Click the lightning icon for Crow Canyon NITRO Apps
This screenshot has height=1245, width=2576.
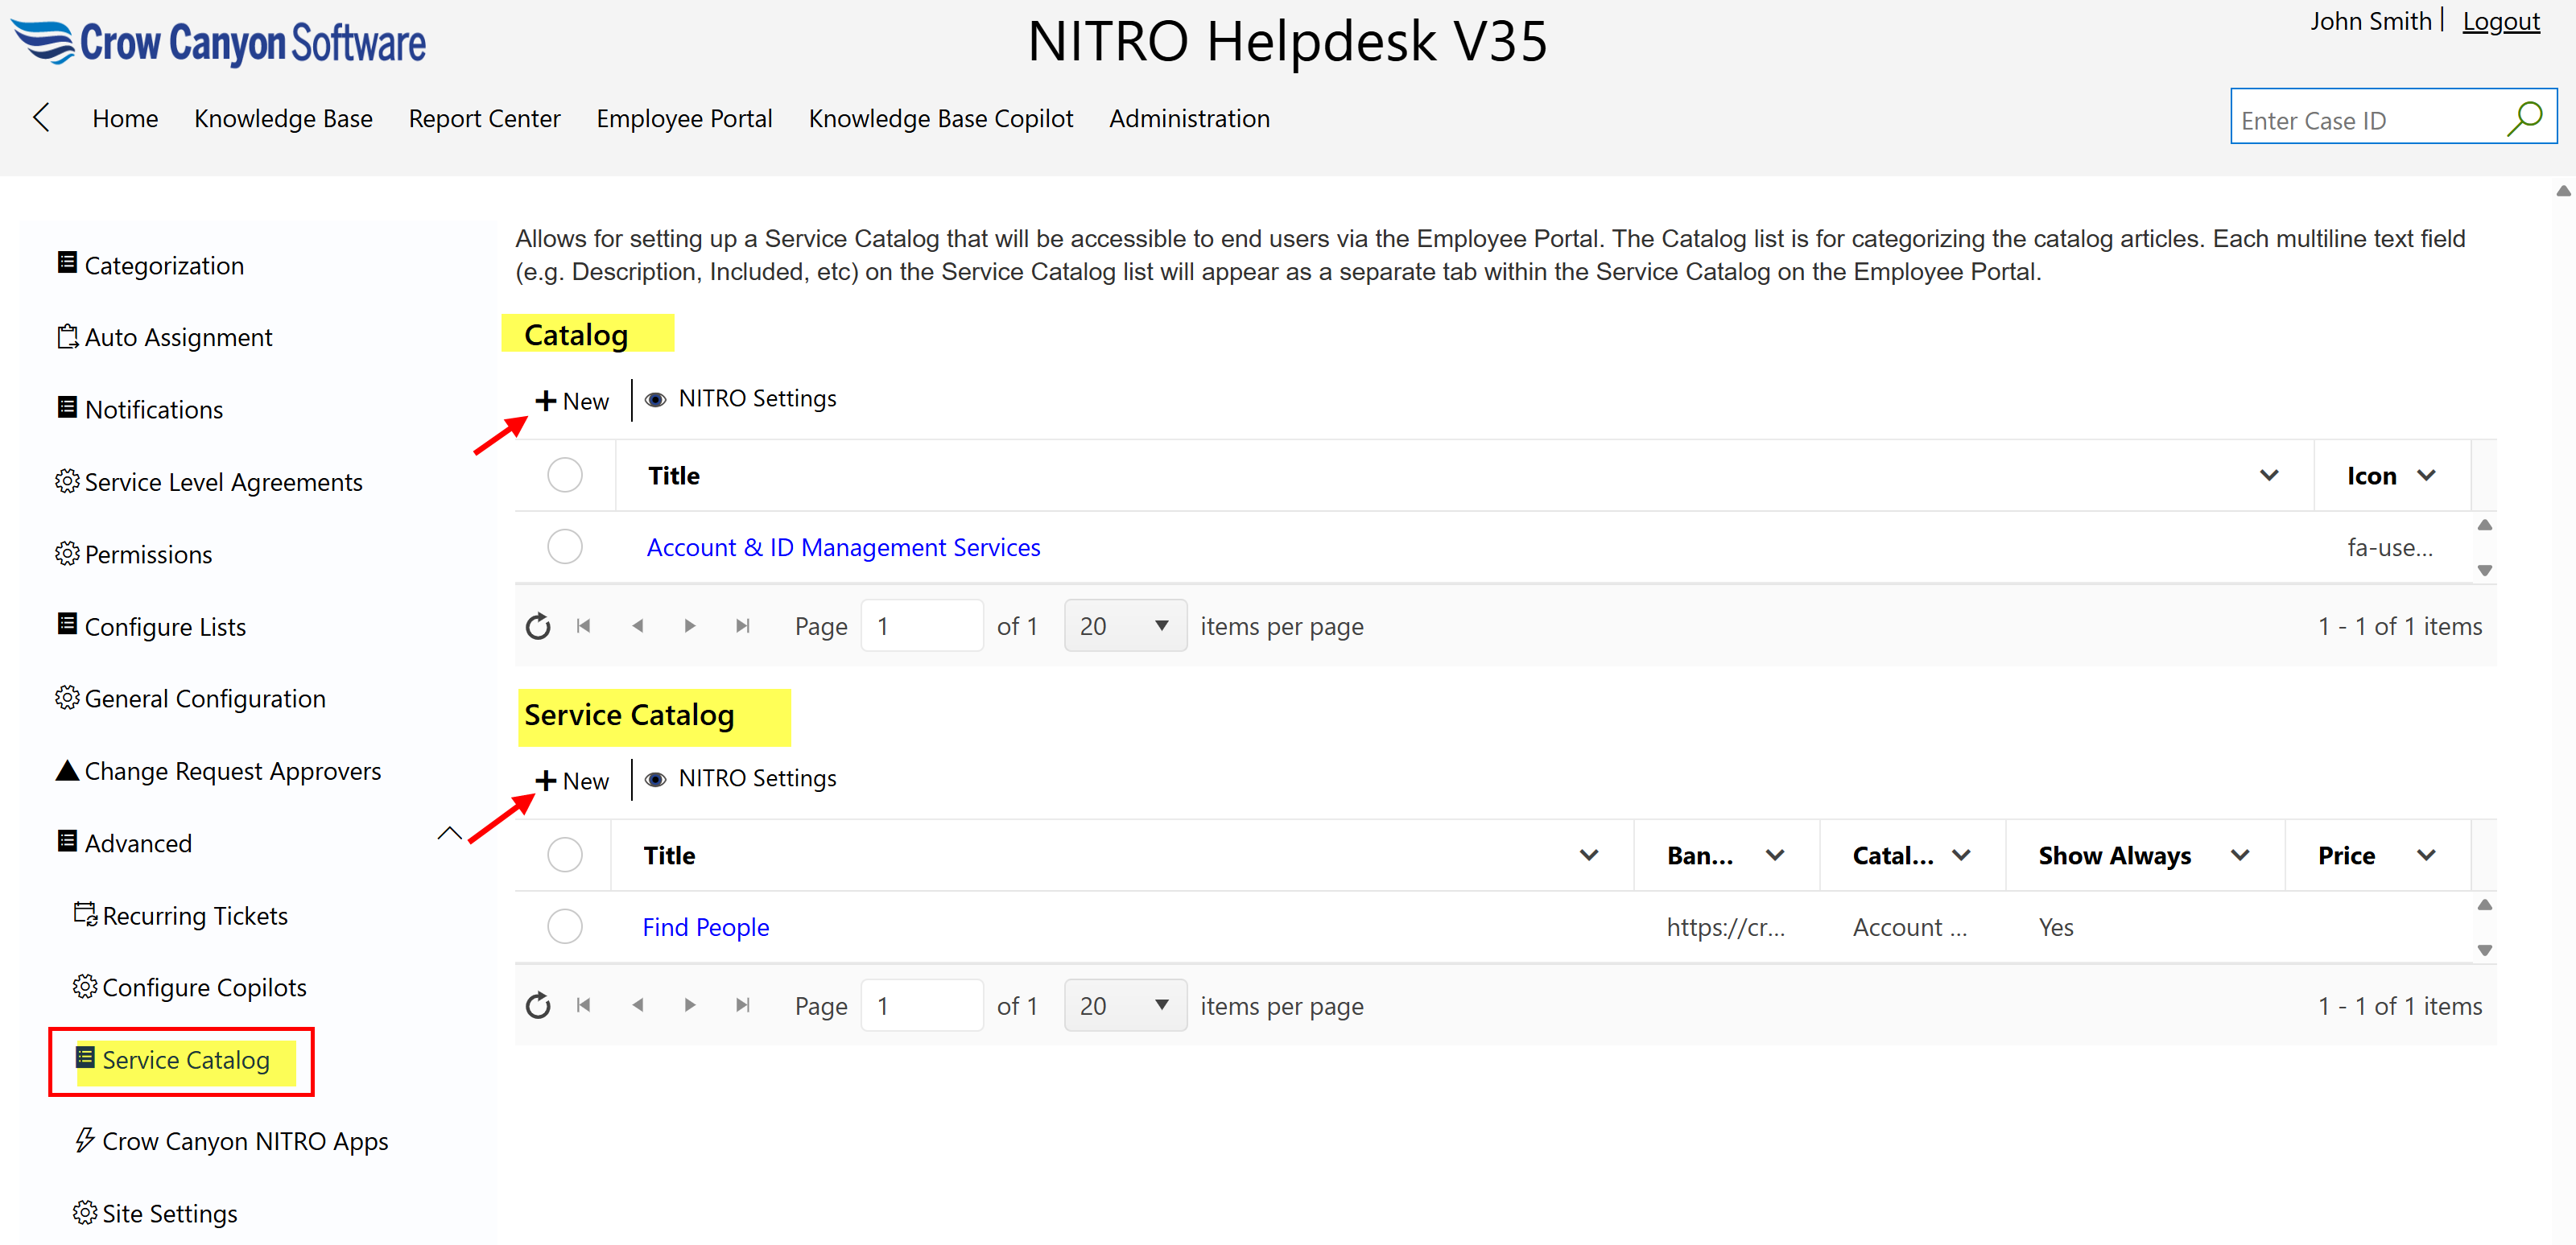click(x=85, y=1140)
